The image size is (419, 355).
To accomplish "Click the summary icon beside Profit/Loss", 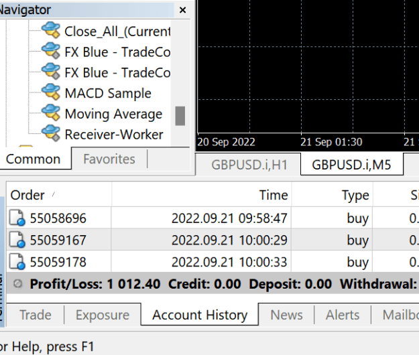I will point(18,283).
